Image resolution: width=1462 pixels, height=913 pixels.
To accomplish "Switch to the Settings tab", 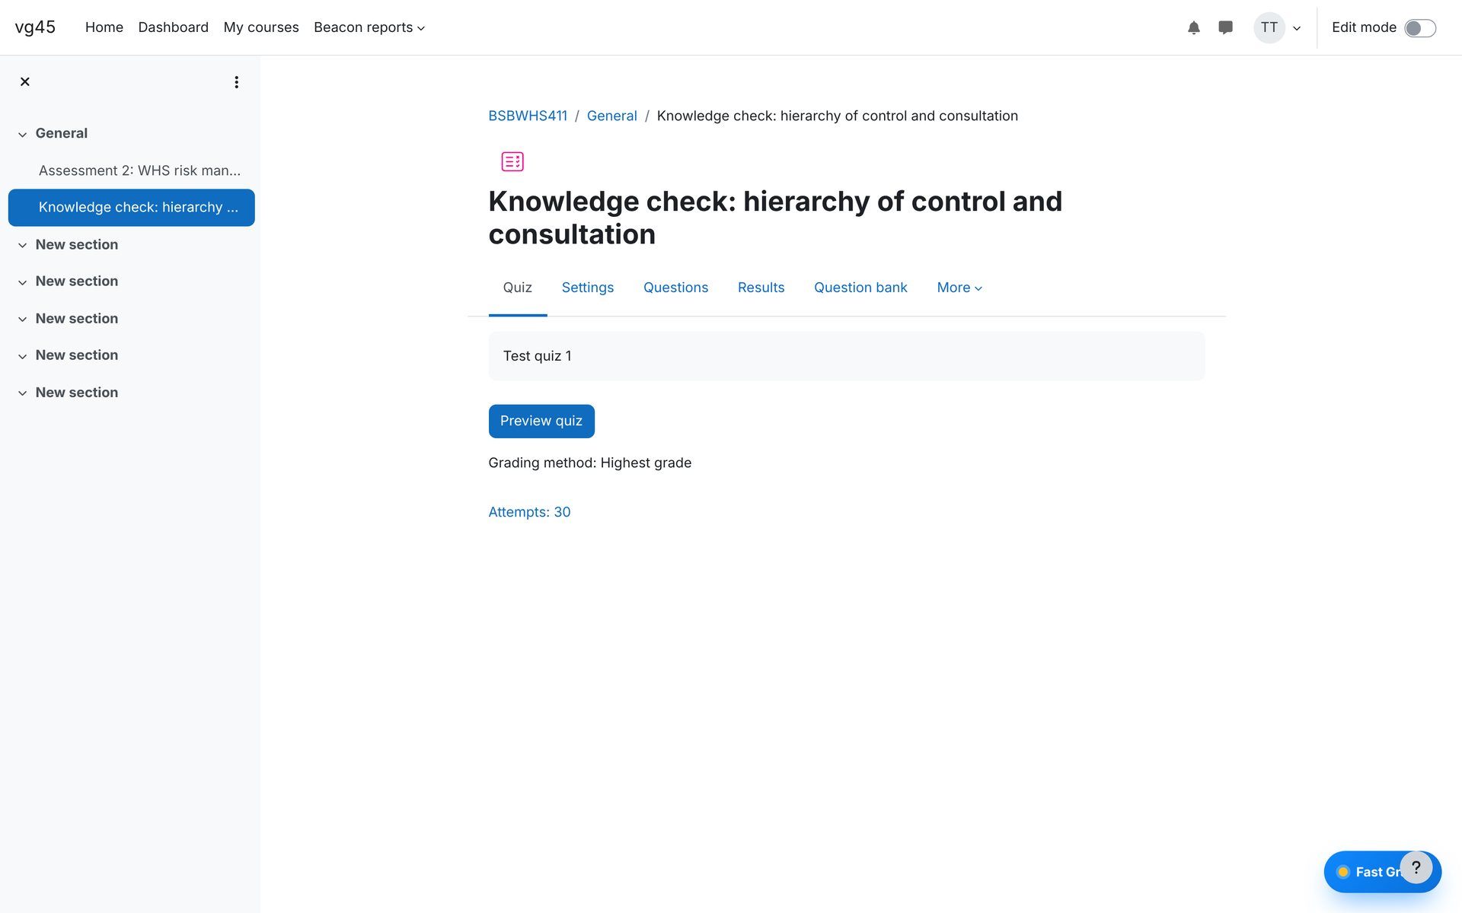I will click(x=587, y=288).
